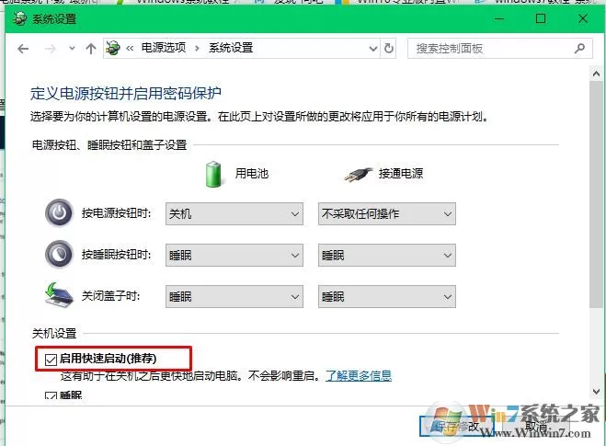Open plugged-in 按电源按钮时 dropdown showing 不采取任何操作
The height and width of the screenshot is (446, 606).
[x=387, y=213]
